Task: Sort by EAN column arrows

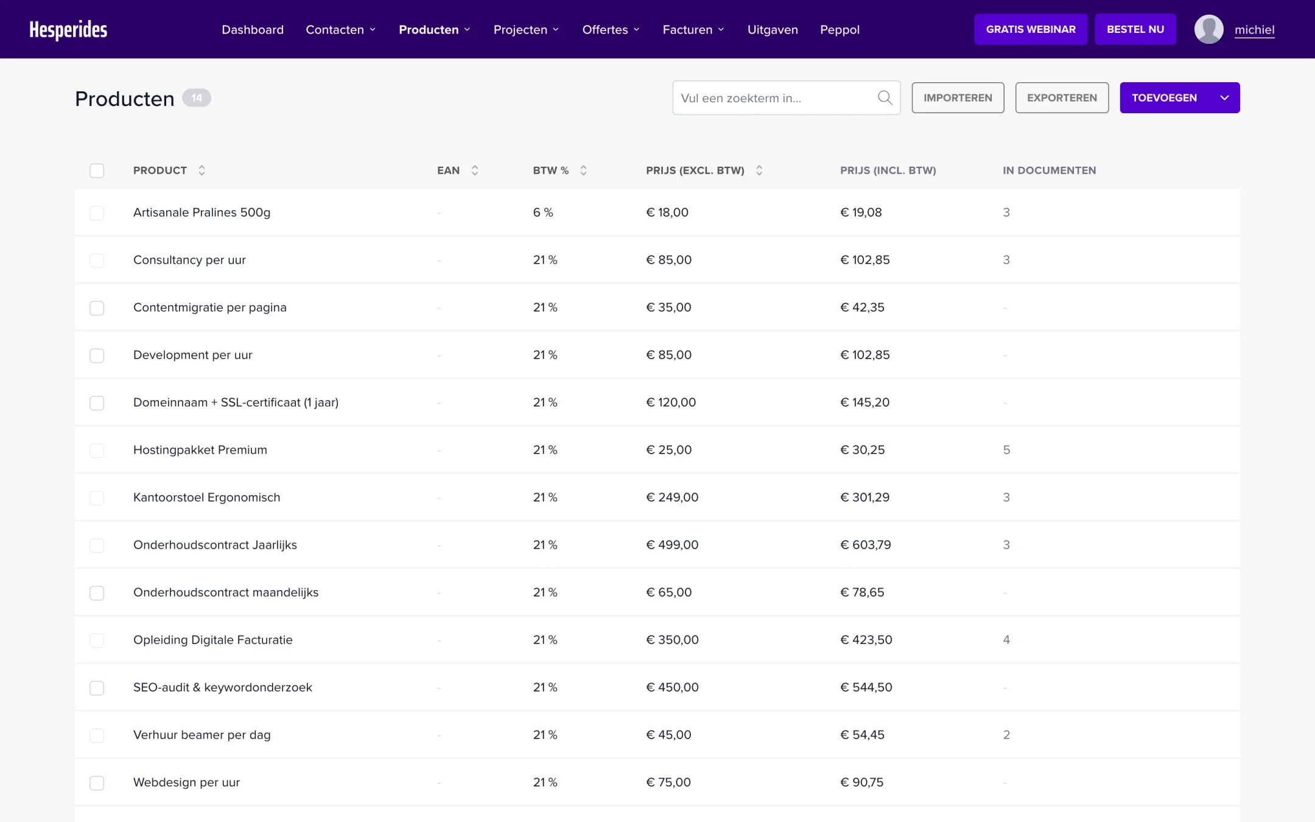Action: 475,170
